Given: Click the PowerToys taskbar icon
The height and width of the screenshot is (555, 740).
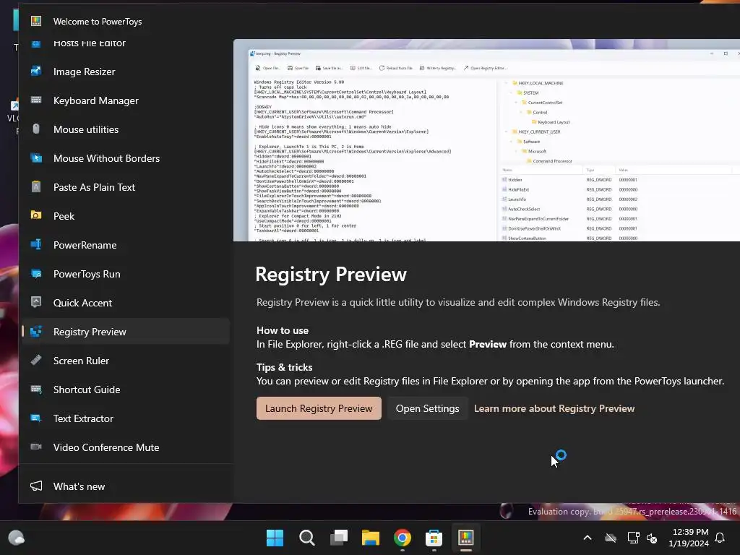Looking at the screenshot, I should point(466,538).
